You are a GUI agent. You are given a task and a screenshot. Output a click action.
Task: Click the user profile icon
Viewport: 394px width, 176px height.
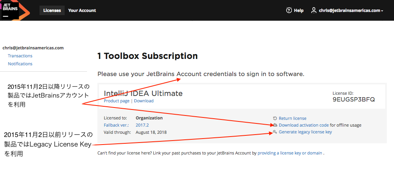(x=314, y=10)
